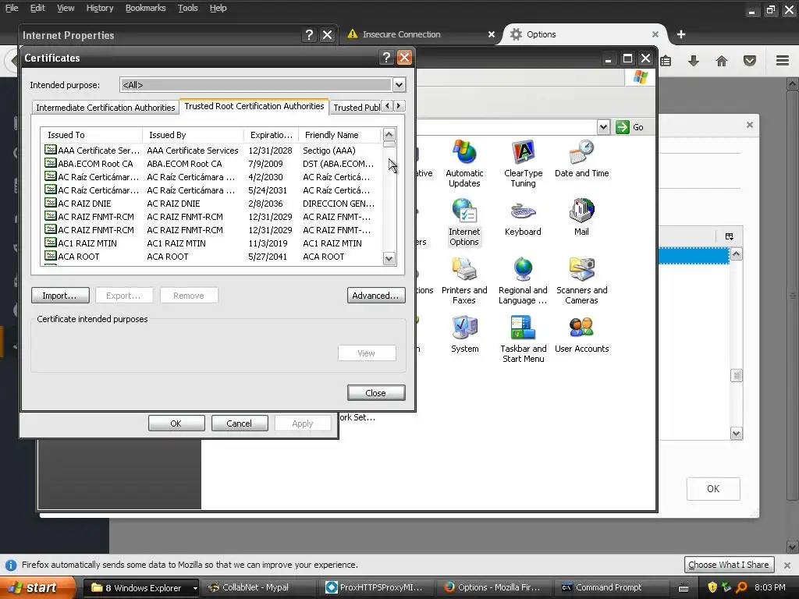Click the Import... button
799x599 pixels.
(59, 296)
